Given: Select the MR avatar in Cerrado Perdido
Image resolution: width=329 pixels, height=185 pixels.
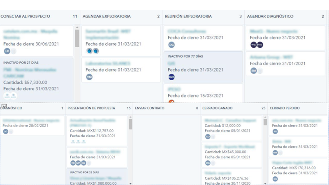Looking at the screenshot, I should coord(275,153).
